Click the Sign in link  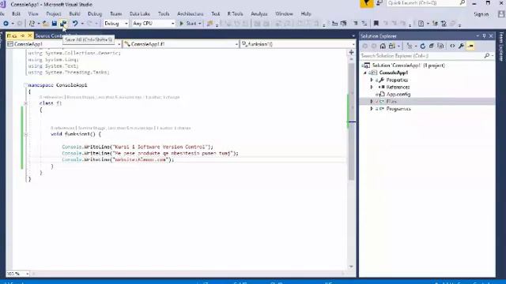pos(481,14)
